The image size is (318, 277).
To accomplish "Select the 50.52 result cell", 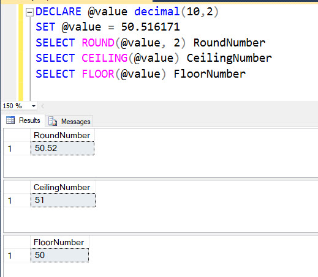I will 62,148.
